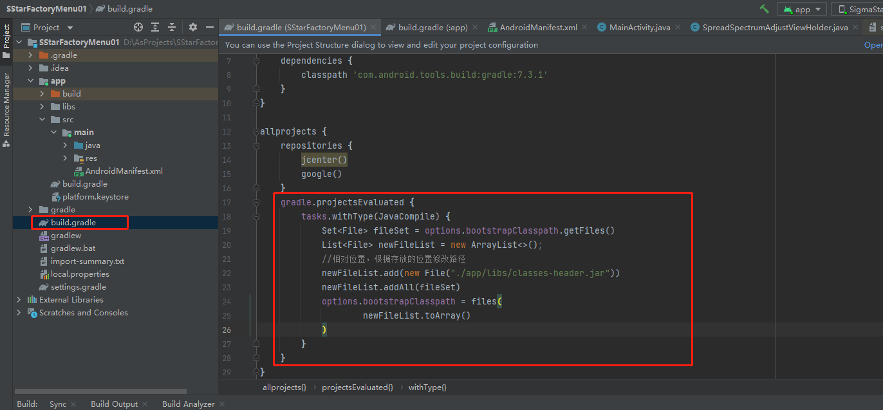Expand External Libraries node arrow

(x=19, y=300)
